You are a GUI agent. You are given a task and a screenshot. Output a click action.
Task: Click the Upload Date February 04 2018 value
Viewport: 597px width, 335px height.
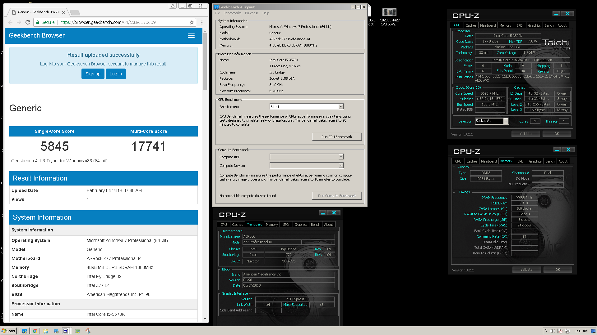(x=114, y=190)
